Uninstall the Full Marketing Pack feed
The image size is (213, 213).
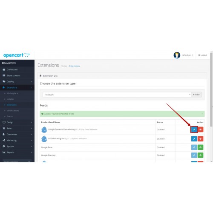coord(200,139)
